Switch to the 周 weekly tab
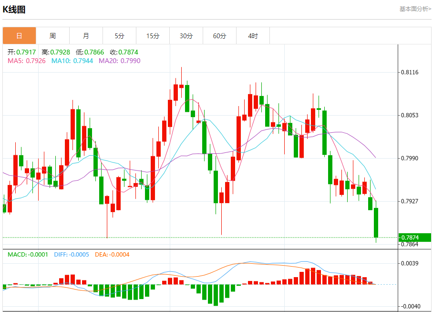 [x=52, y=36]
